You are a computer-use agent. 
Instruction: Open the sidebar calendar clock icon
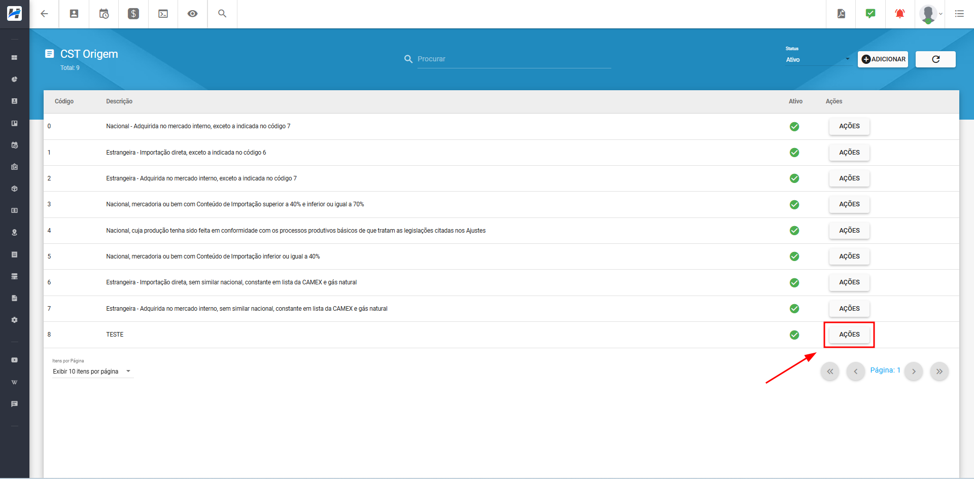click(14, 145)
